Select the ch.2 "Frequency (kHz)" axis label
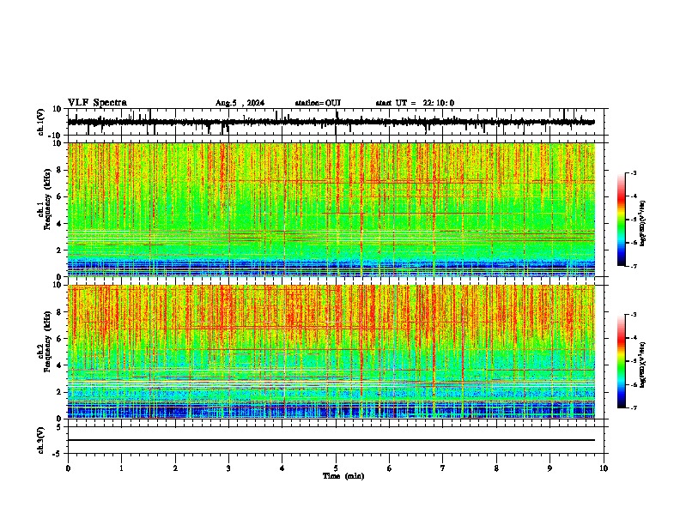Image resolution: width=680 pixels, height=525 pixels. (x=47, y=341)
